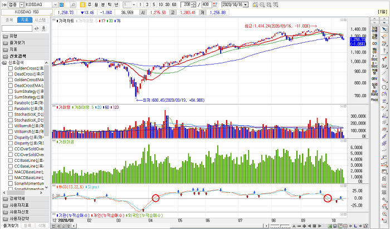Select the weekly (주) period button
390x229 pixels.
coord(90,4)
